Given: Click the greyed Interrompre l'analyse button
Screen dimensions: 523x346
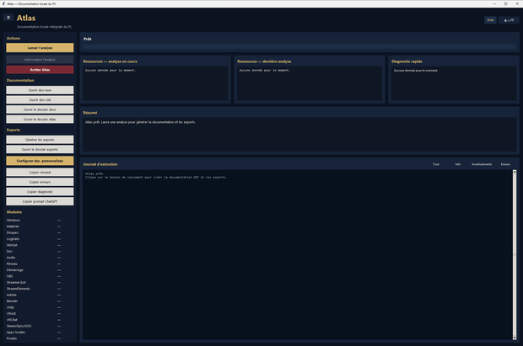Looking at the screenshot, I should [40, 60].
